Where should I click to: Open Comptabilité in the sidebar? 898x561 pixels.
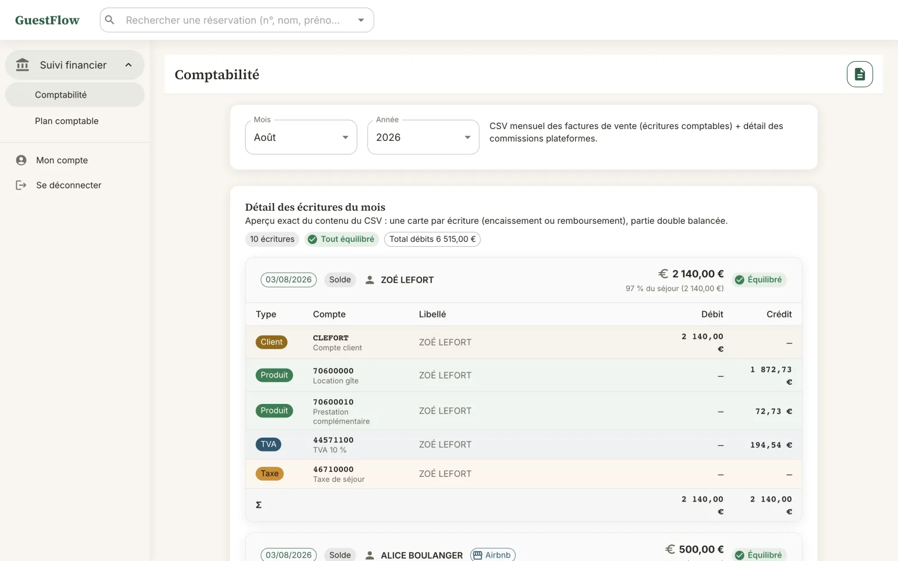[x=75, y=95]
